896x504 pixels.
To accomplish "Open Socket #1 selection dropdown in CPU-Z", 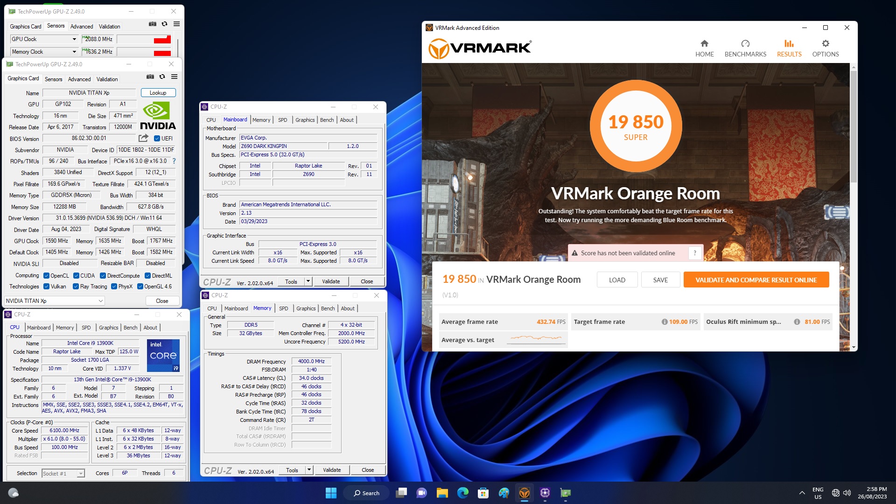I will pos(63,473).
